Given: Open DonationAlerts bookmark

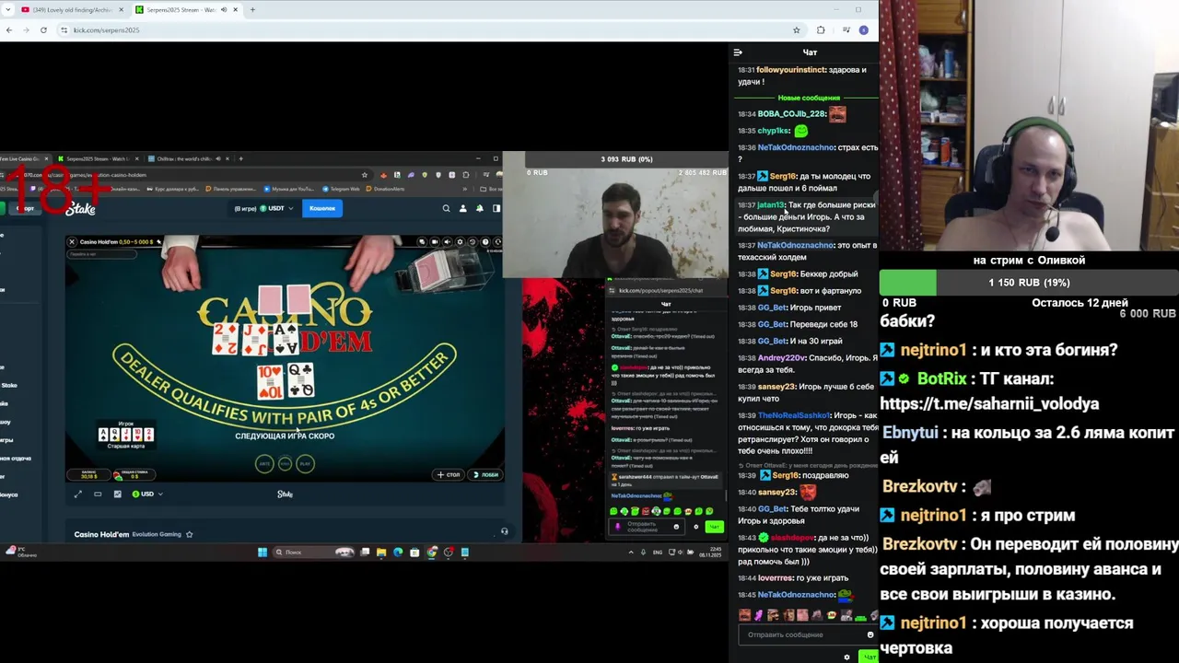Looking at the screenshot, I should (385, 189).
